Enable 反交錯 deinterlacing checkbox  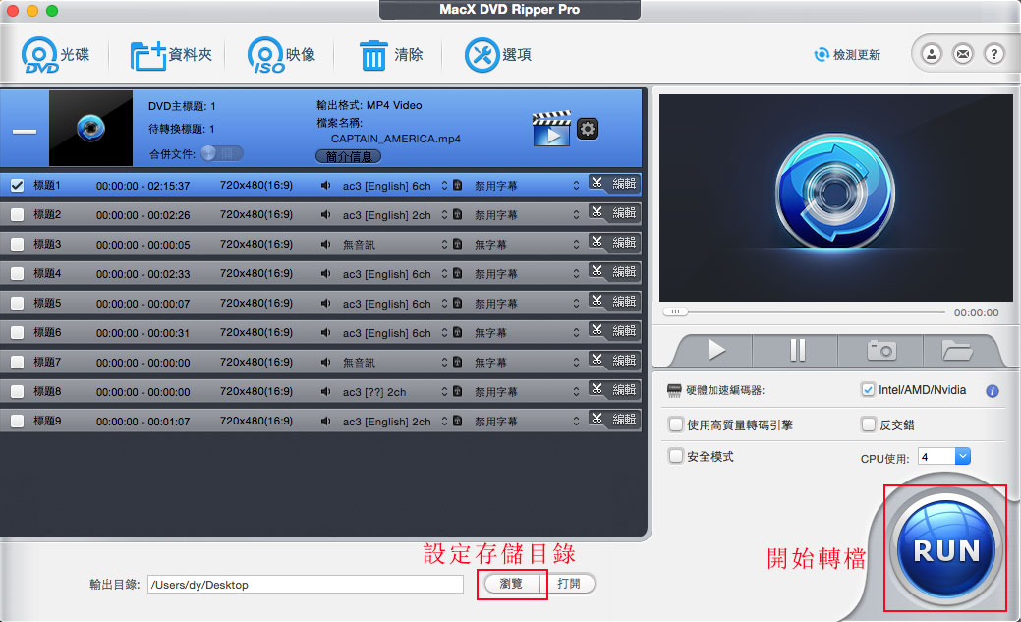868,424
